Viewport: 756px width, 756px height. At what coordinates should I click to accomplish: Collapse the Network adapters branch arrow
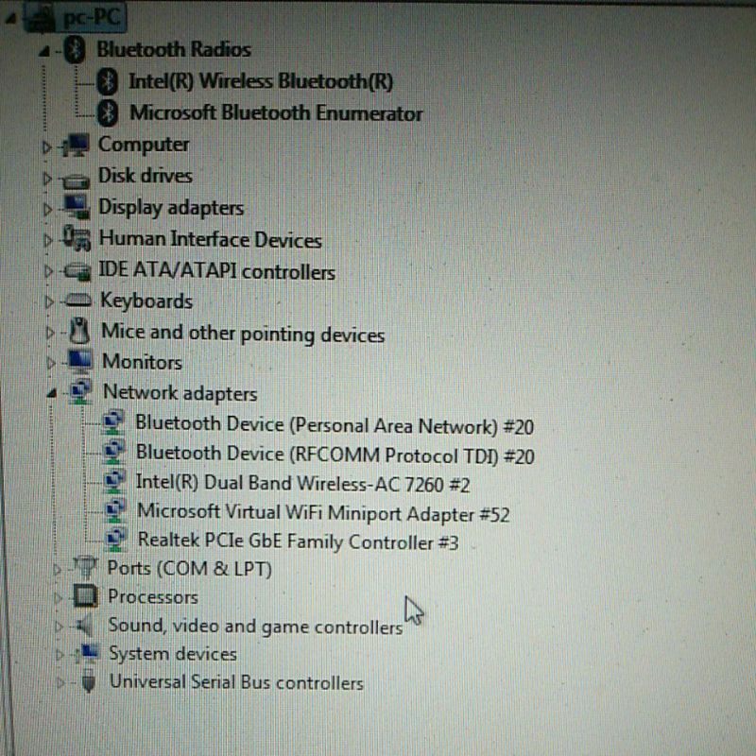point(51,394)
